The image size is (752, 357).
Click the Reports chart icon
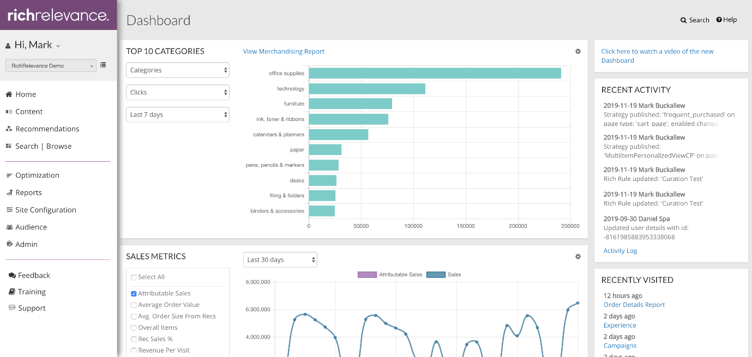[9, 192]
